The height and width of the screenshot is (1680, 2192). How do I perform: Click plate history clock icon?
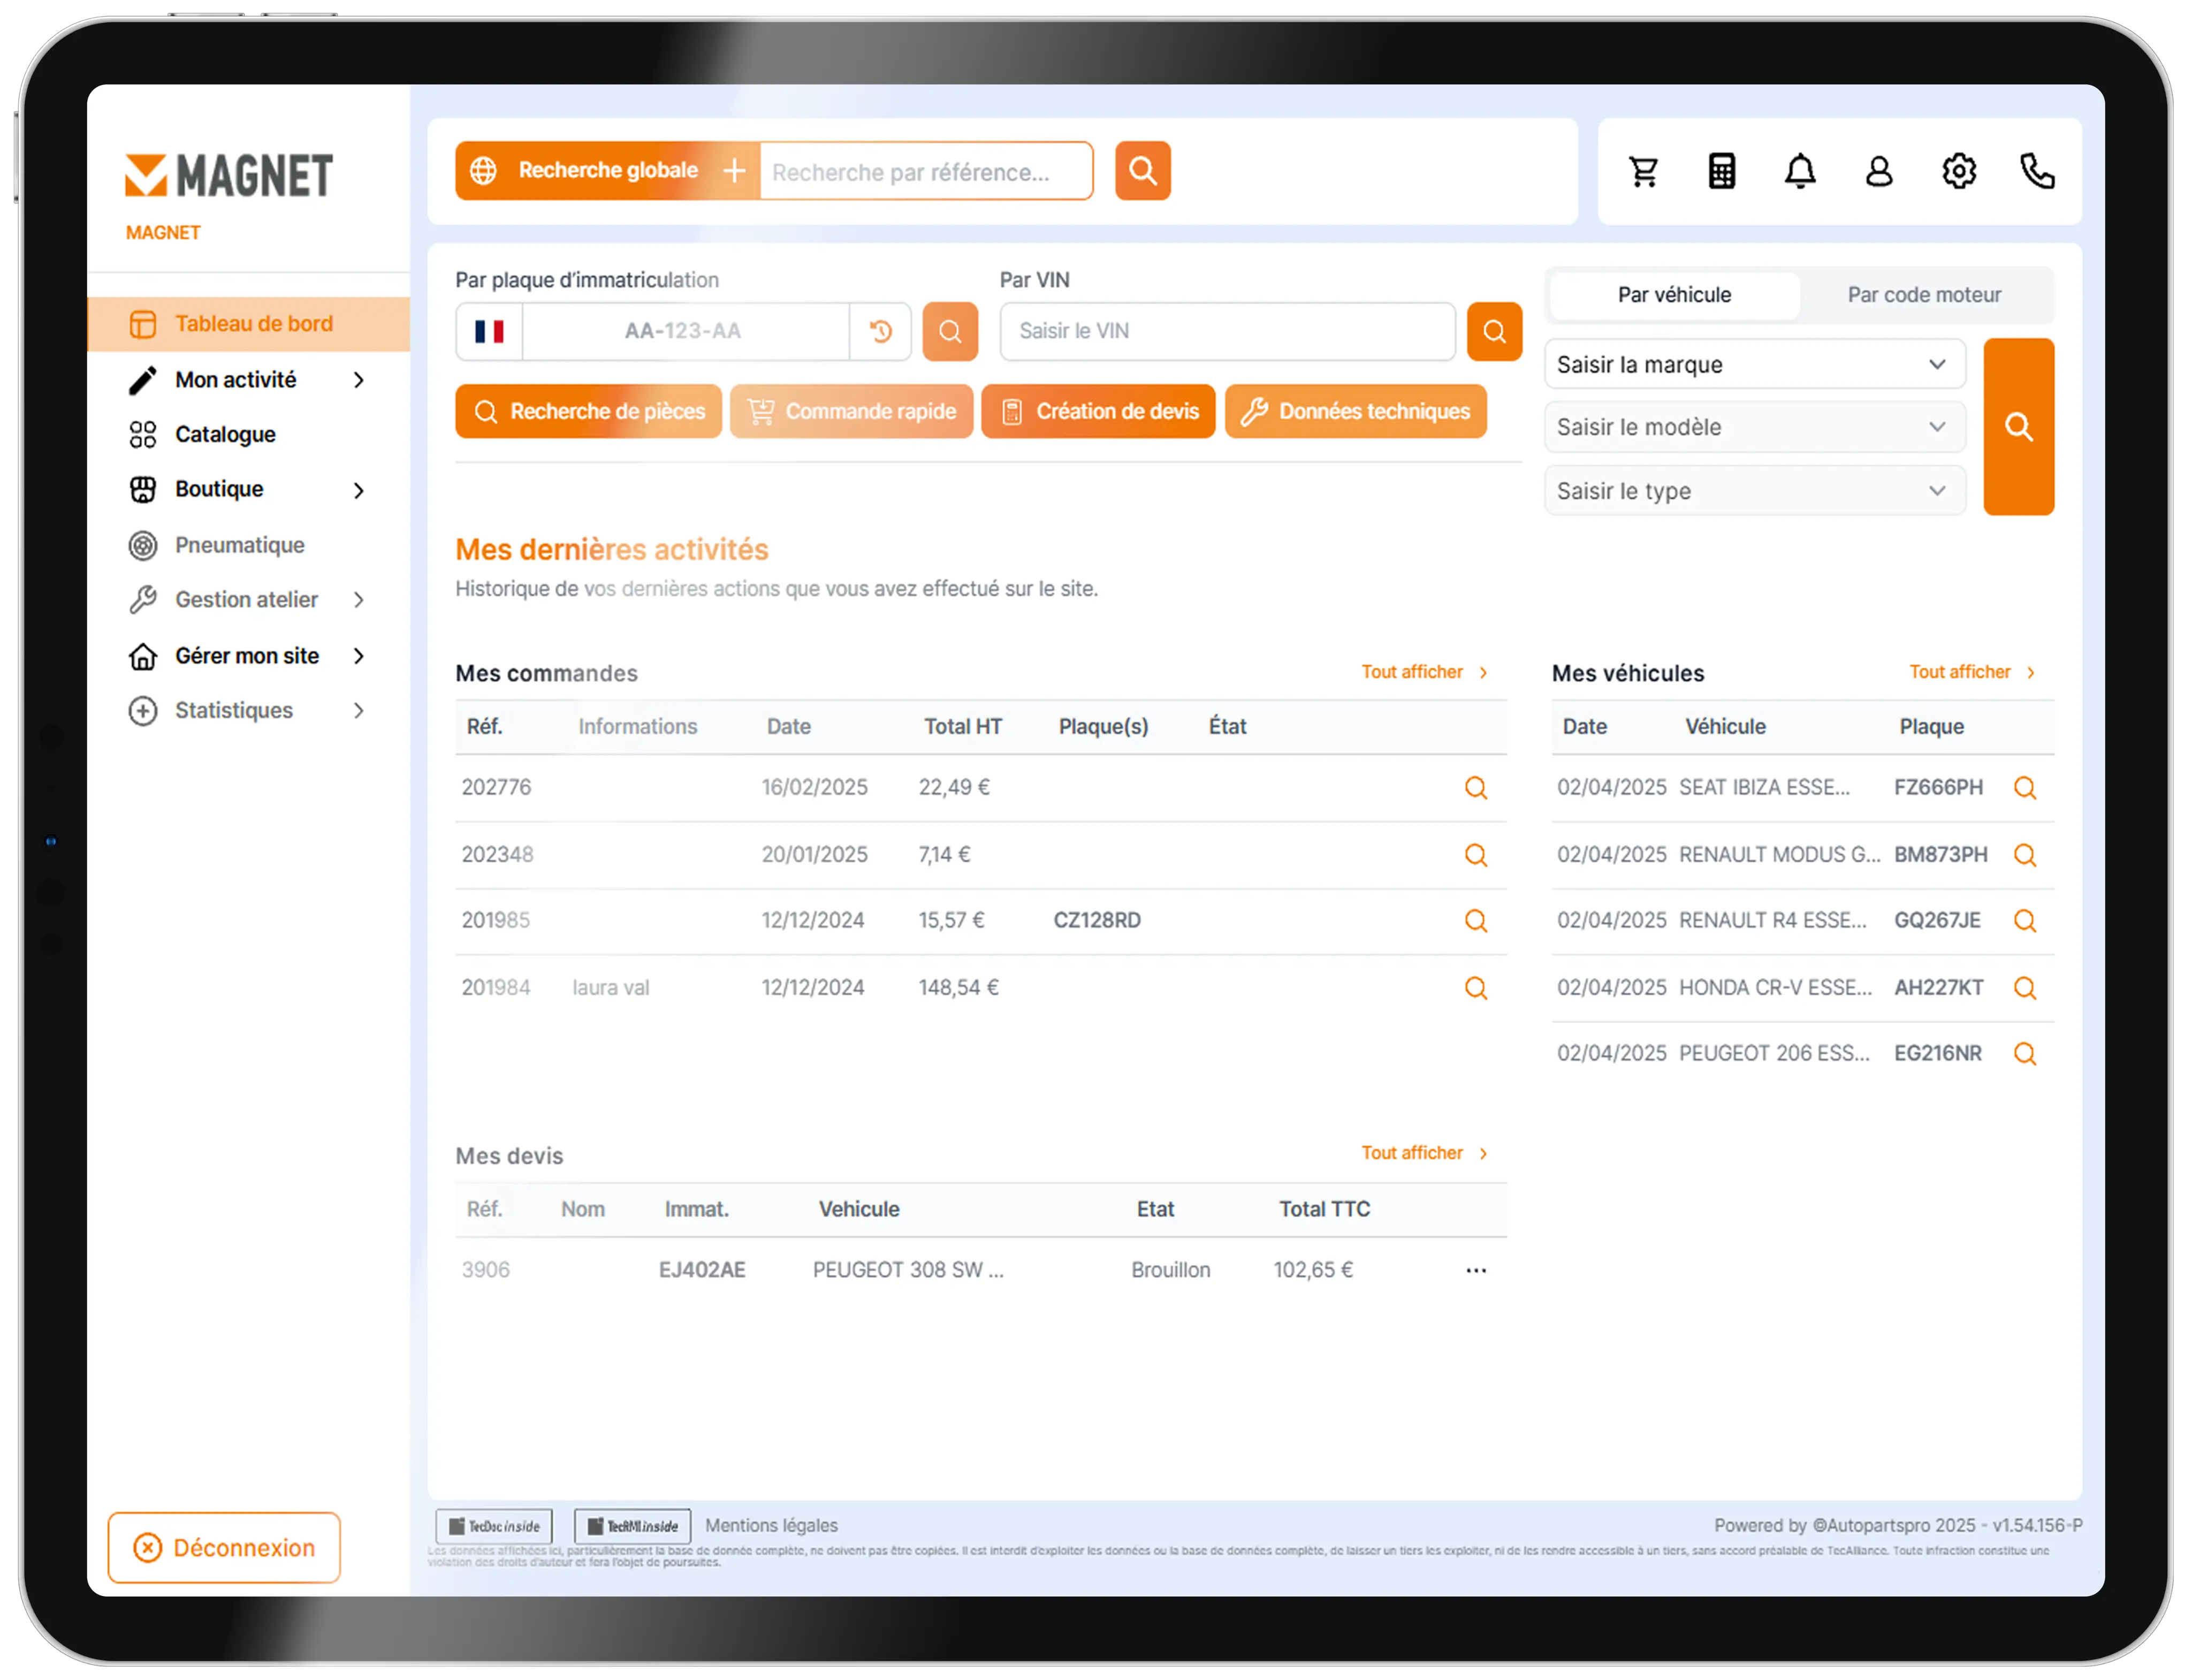click(x=880, y=331)
